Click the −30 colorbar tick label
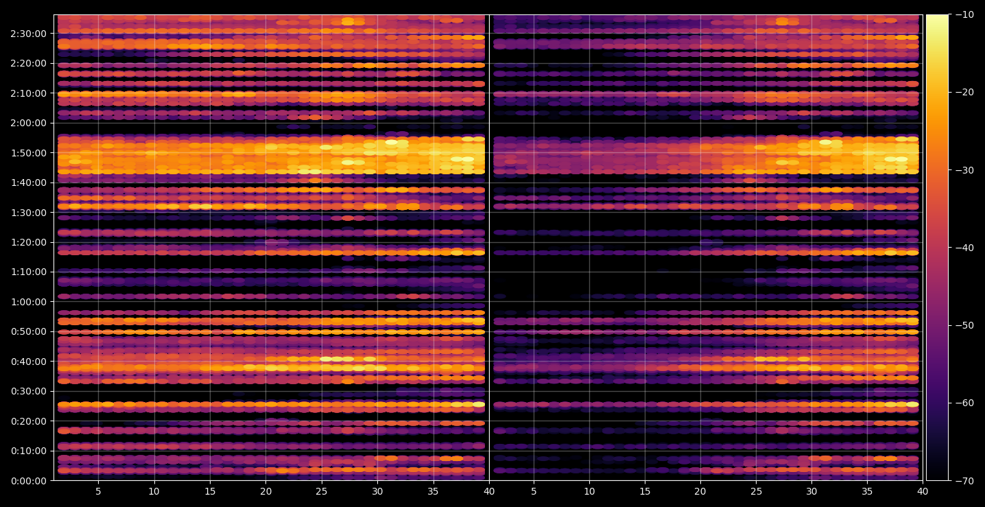The height and width of the screenshot is (507, 985). pos(964,169)
